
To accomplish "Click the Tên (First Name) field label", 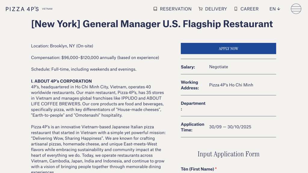I will (x=197, y=169).
